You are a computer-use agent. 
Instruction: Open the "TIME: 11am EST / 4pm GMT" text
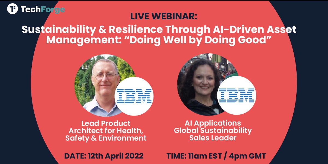pos(216,156)
